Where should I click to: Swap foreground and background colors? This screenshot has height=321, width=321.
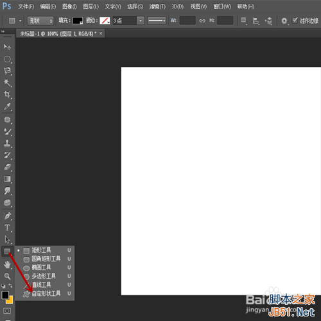point(10,286)
